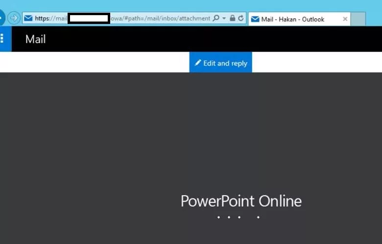Click the search magnifier in address bar
The height and width of the screenshot is (244, 382).
coord(216,18)
